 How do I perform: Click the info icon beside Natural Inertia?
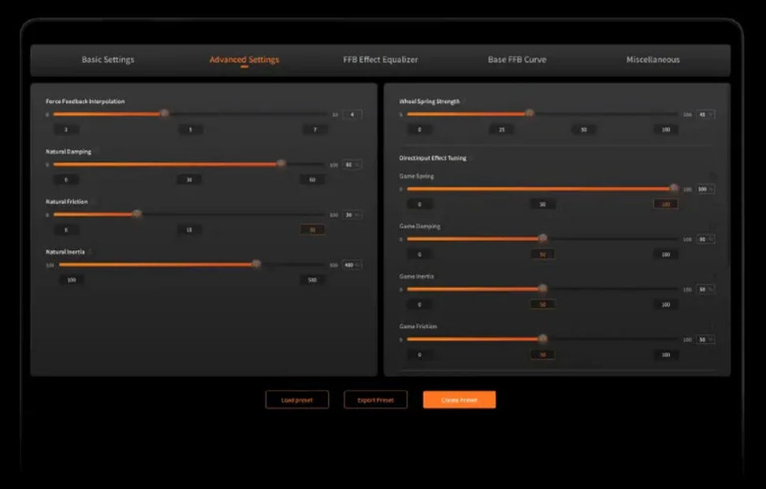(x=89, y=252)
